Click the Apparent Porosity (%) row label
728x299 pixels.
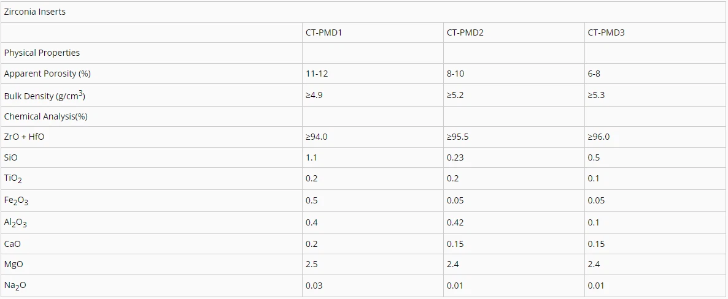coord(47,74)
